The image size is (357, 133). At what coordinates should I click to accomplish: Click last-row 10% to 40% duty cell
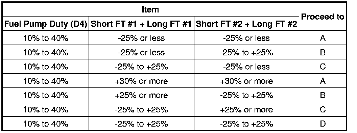[x=46, y=124]
